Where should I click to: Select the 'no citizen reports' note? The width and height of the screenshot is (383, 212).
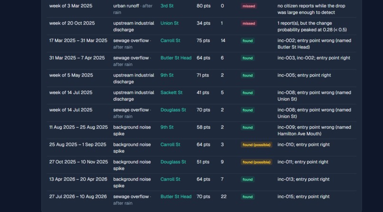[x=311, y=9]
